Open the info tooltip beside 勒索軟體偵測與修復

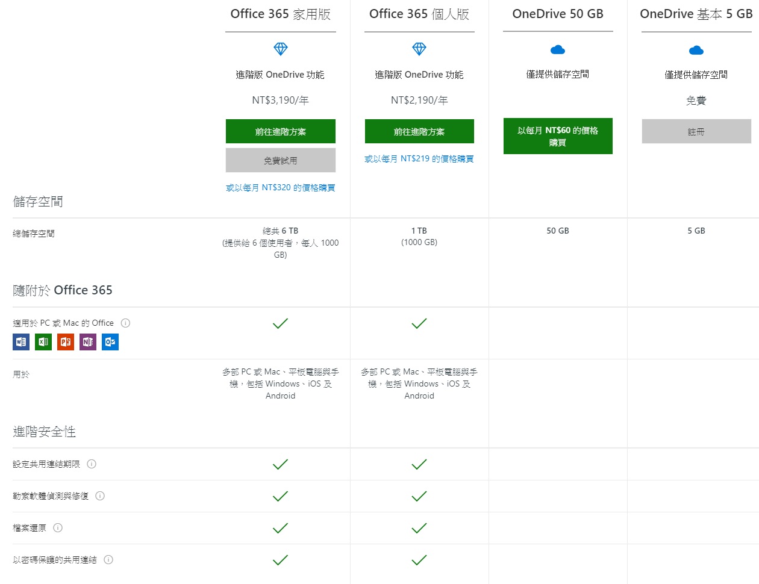(100, 495)
